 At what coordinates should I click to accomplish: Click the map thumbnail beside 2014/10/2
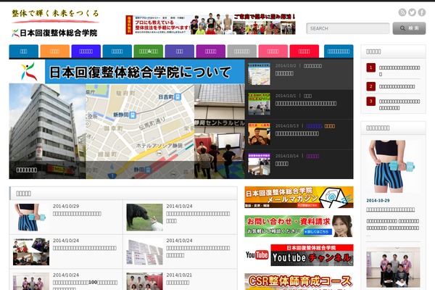(x=259, y=74)
